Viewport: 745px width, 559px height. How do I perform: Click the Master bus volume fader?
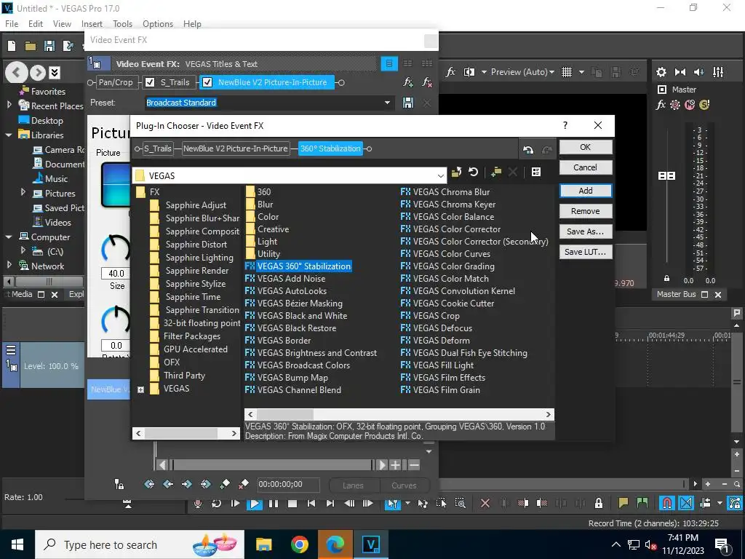click(x=666, y=176)
